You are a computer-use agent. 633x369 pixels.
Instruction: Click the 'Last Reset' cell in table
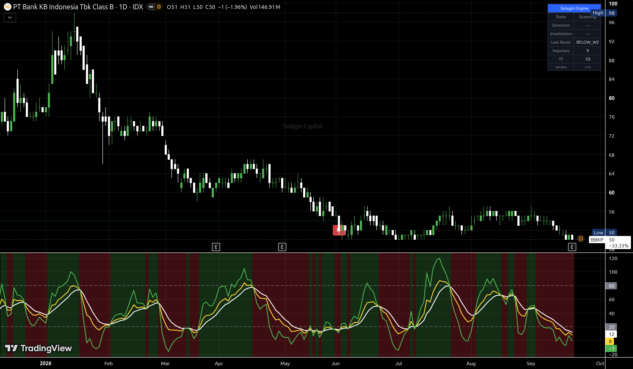(561, 42)
